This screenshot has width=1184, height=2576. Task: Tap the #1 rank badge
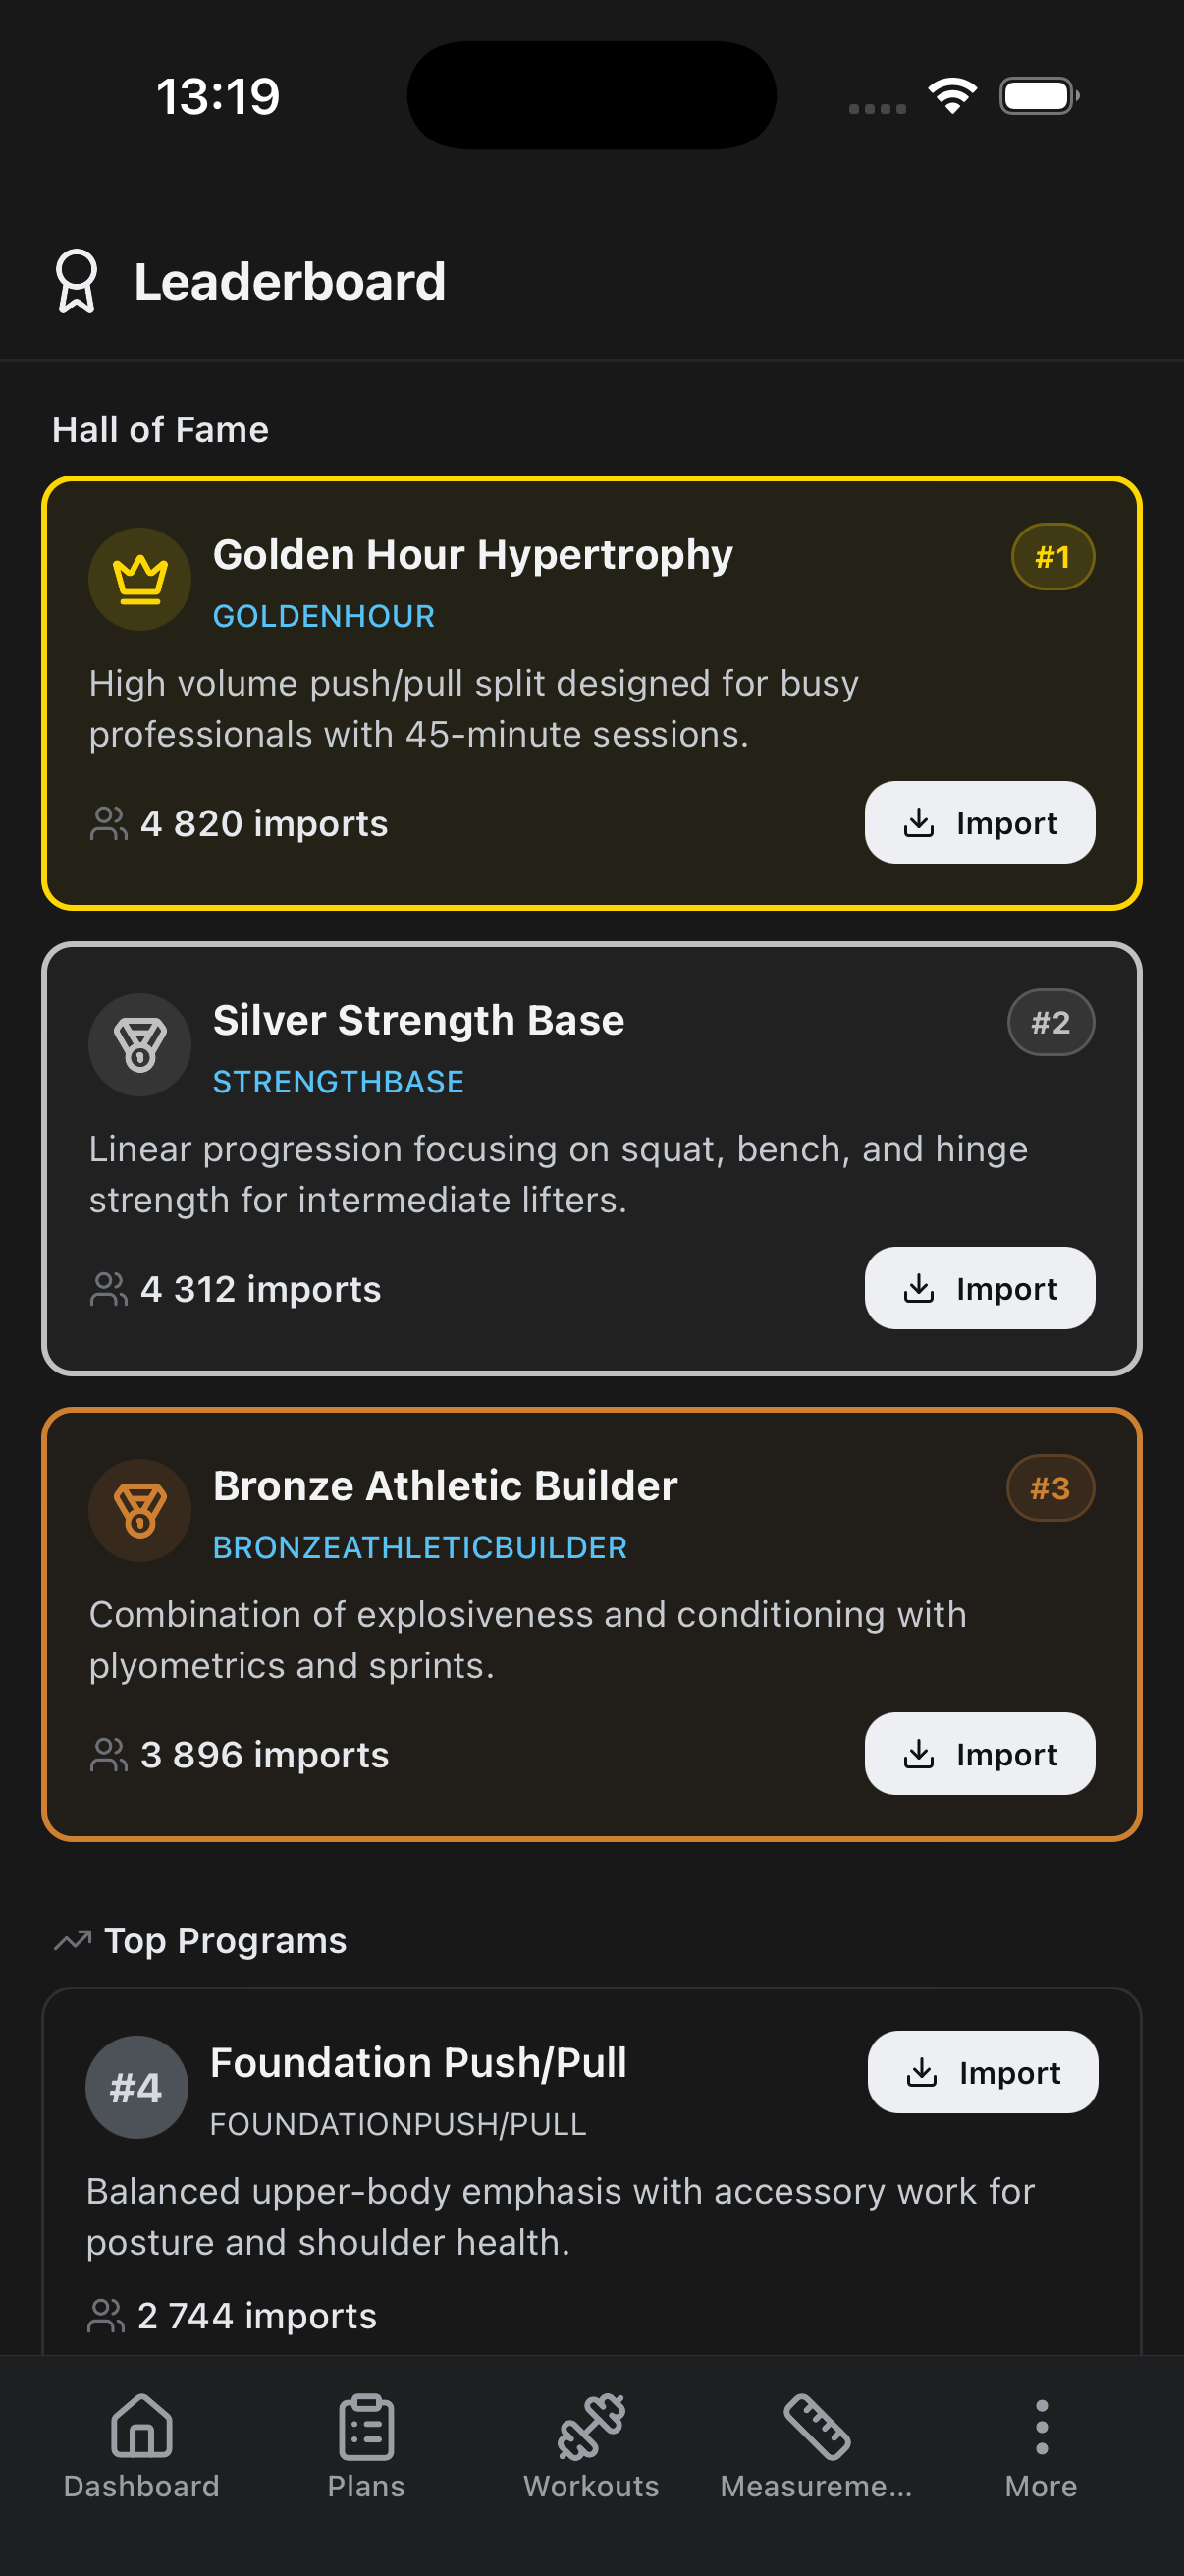pos(1052,557)
